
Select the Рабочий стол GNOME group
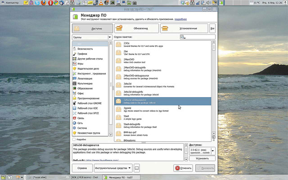[x=90, y=103]
